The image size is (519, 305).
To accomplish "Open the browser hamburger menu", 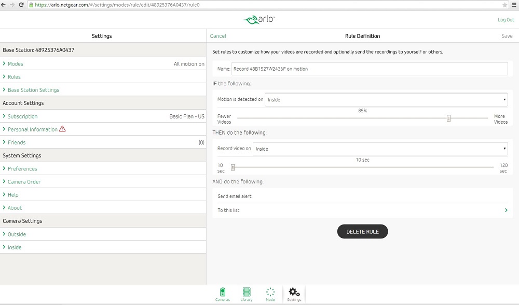I will click(x=514, y=5).
